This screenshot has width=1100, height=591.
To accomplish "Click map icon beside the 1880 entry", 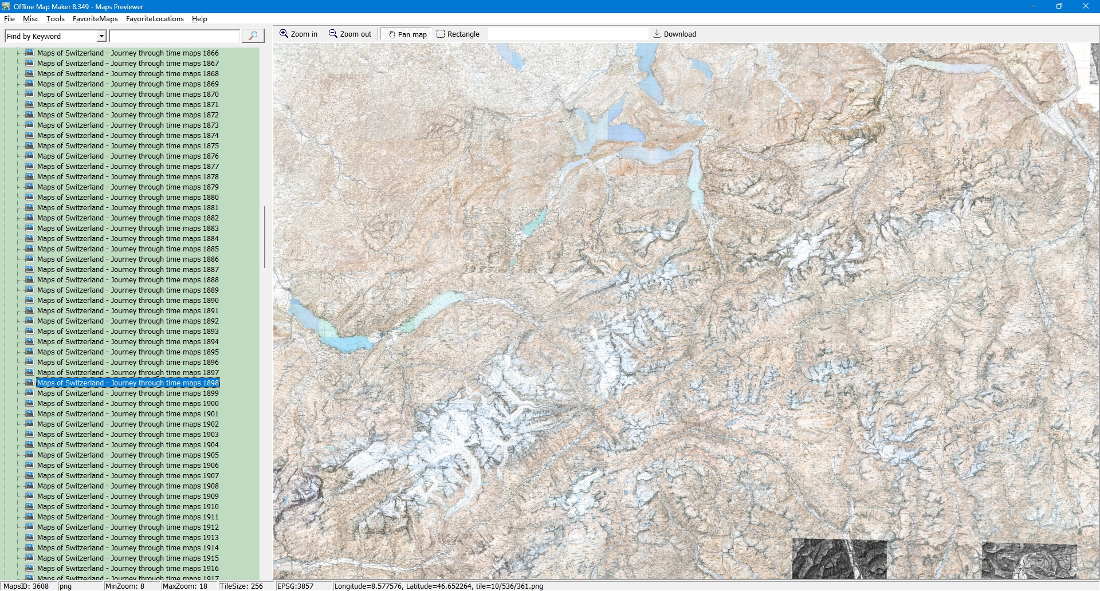I will pos(30,197).
